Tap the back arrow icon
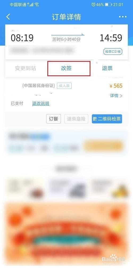The width and height of the screenshot is (133, 268). pos(8,17)
